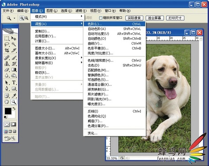
Task: Select the Lasso tool
Action: [x=7, y=44]
